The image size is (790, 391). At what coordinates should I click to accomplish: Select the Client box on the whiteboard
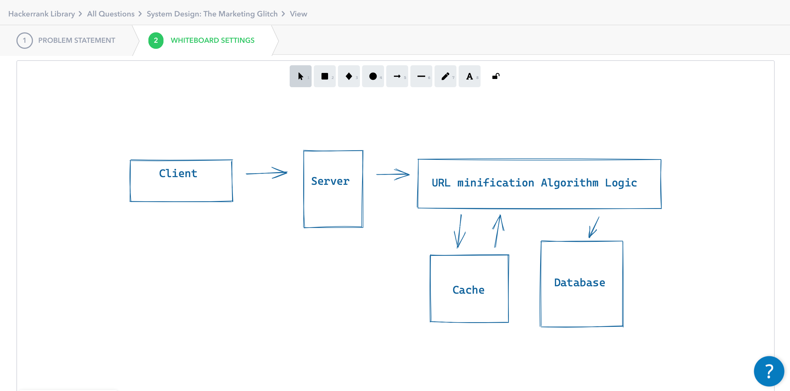[x=181, y=180]
